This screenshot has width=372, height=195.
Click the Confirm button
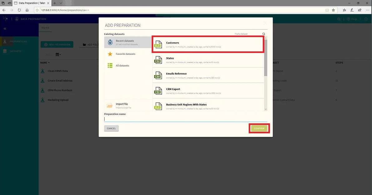[259, 128]
